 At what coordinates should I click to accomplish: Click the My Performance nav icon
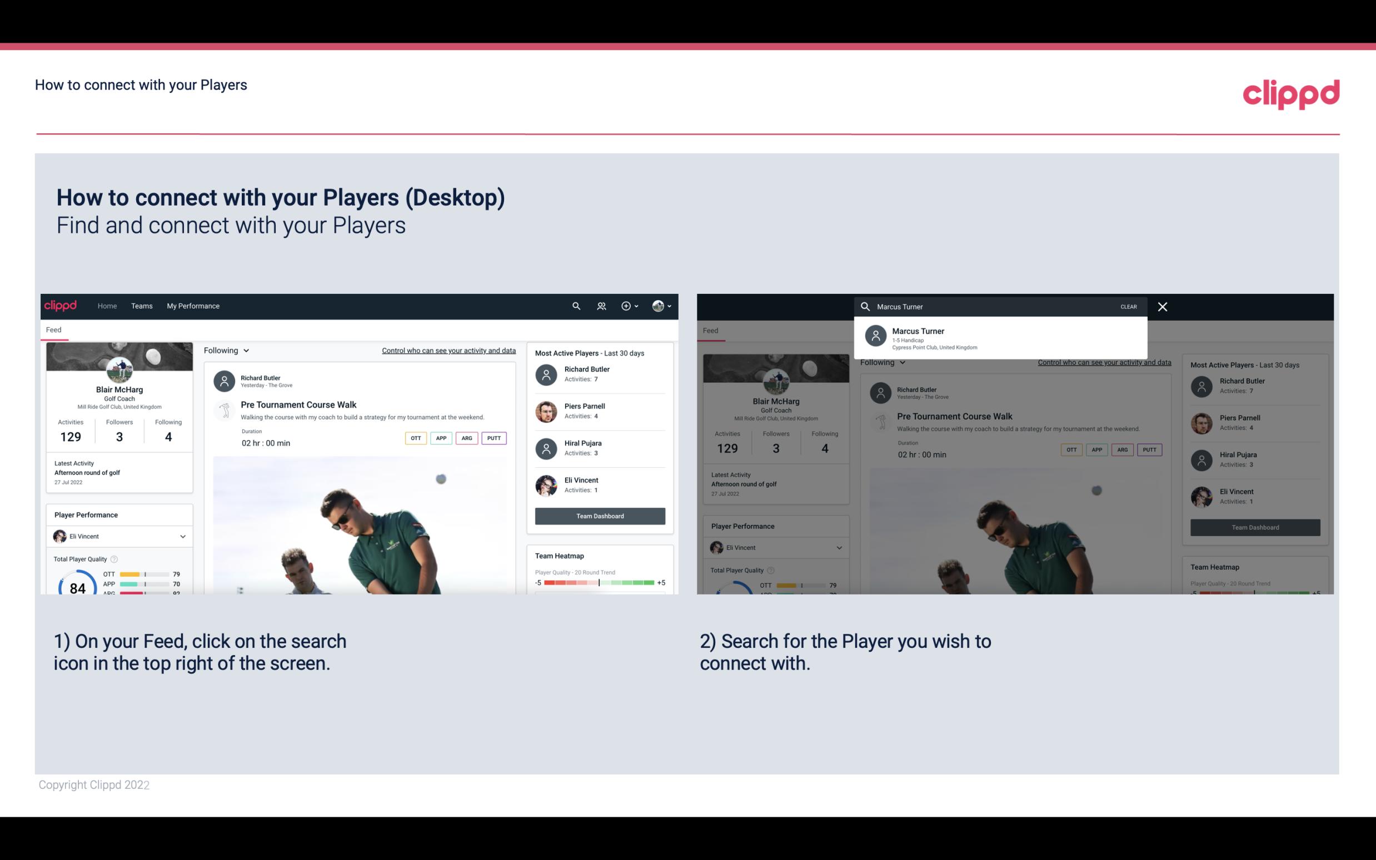[193, 305]
